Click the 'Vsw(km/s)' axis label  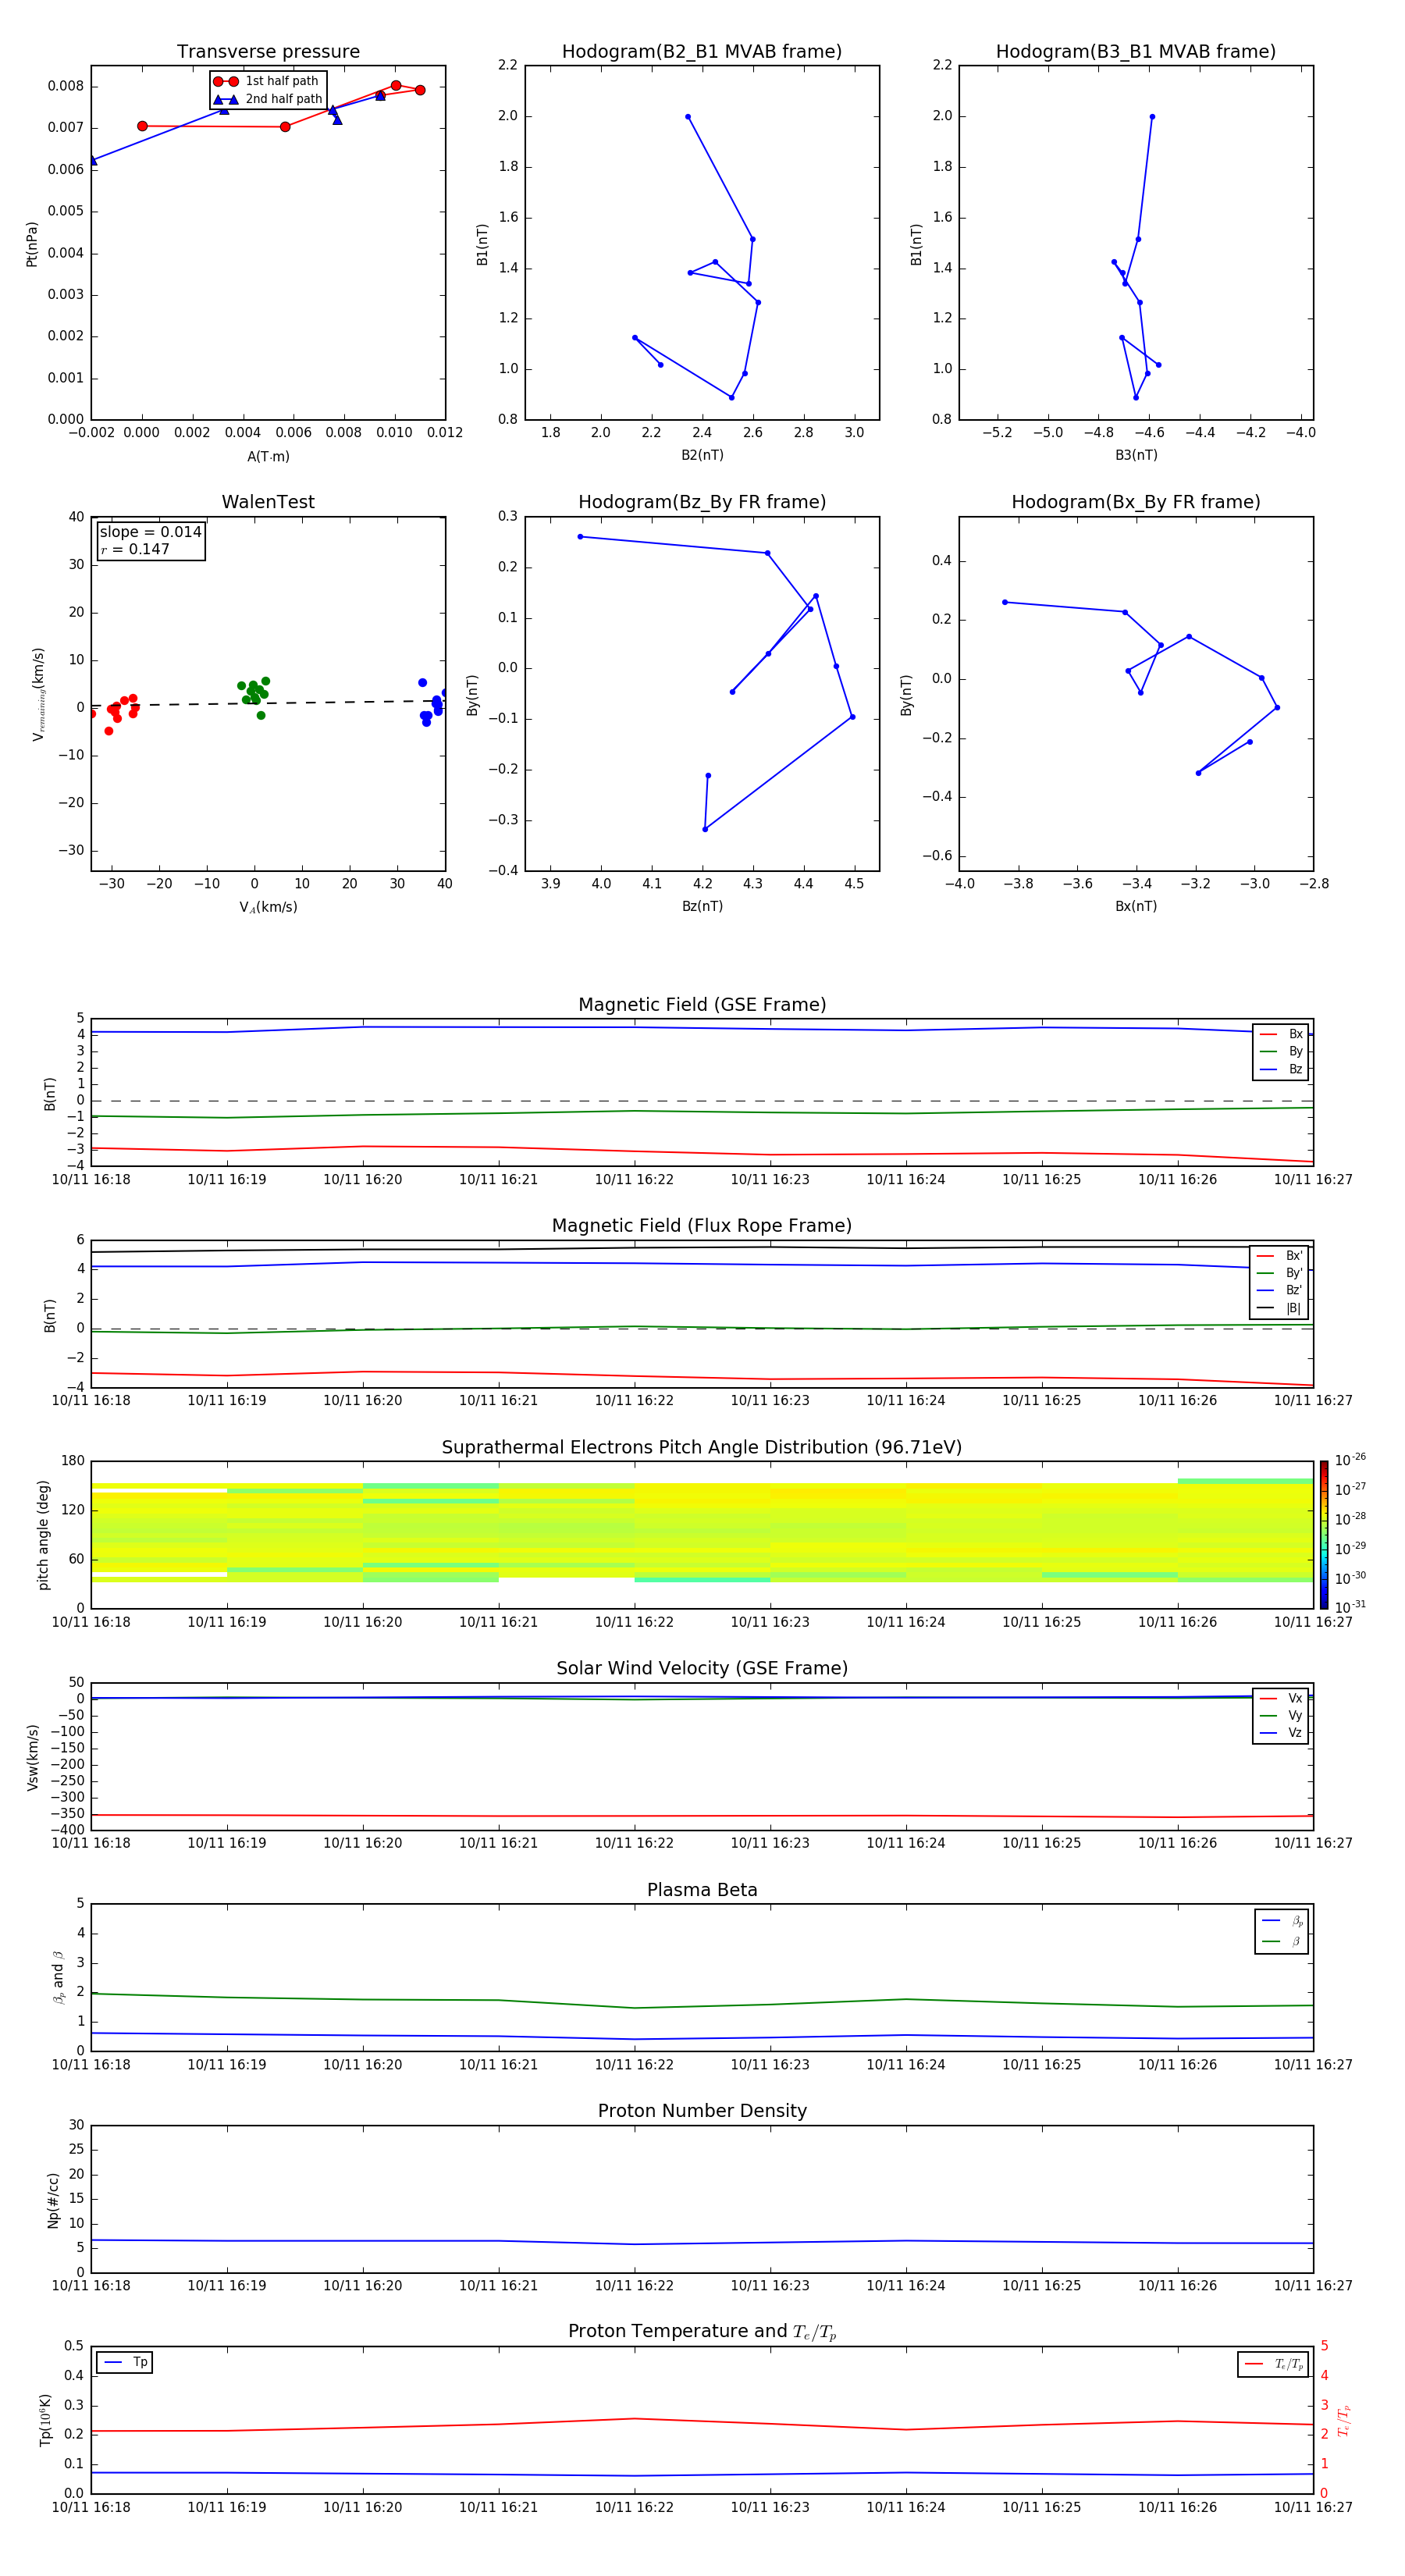[x=32, y=1757]
